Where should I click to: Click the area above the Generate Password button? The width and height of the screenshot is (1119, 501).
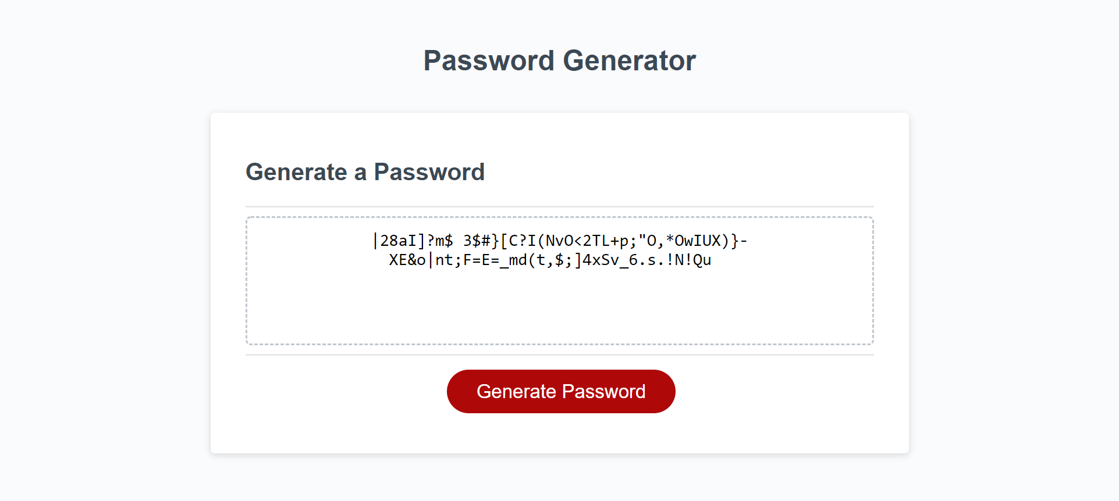point(559,357)
